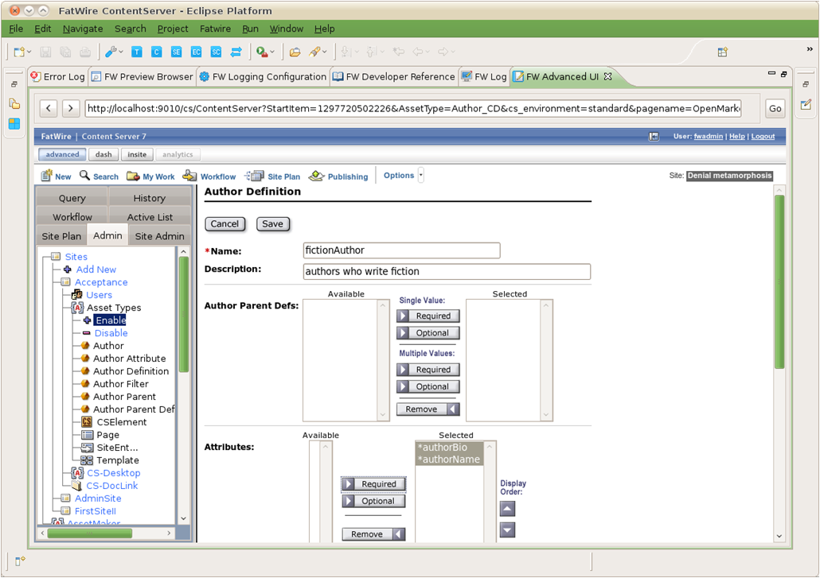Click Multiple Values Optional button
The width and height of the screenshot is (820, 578).
428,386
